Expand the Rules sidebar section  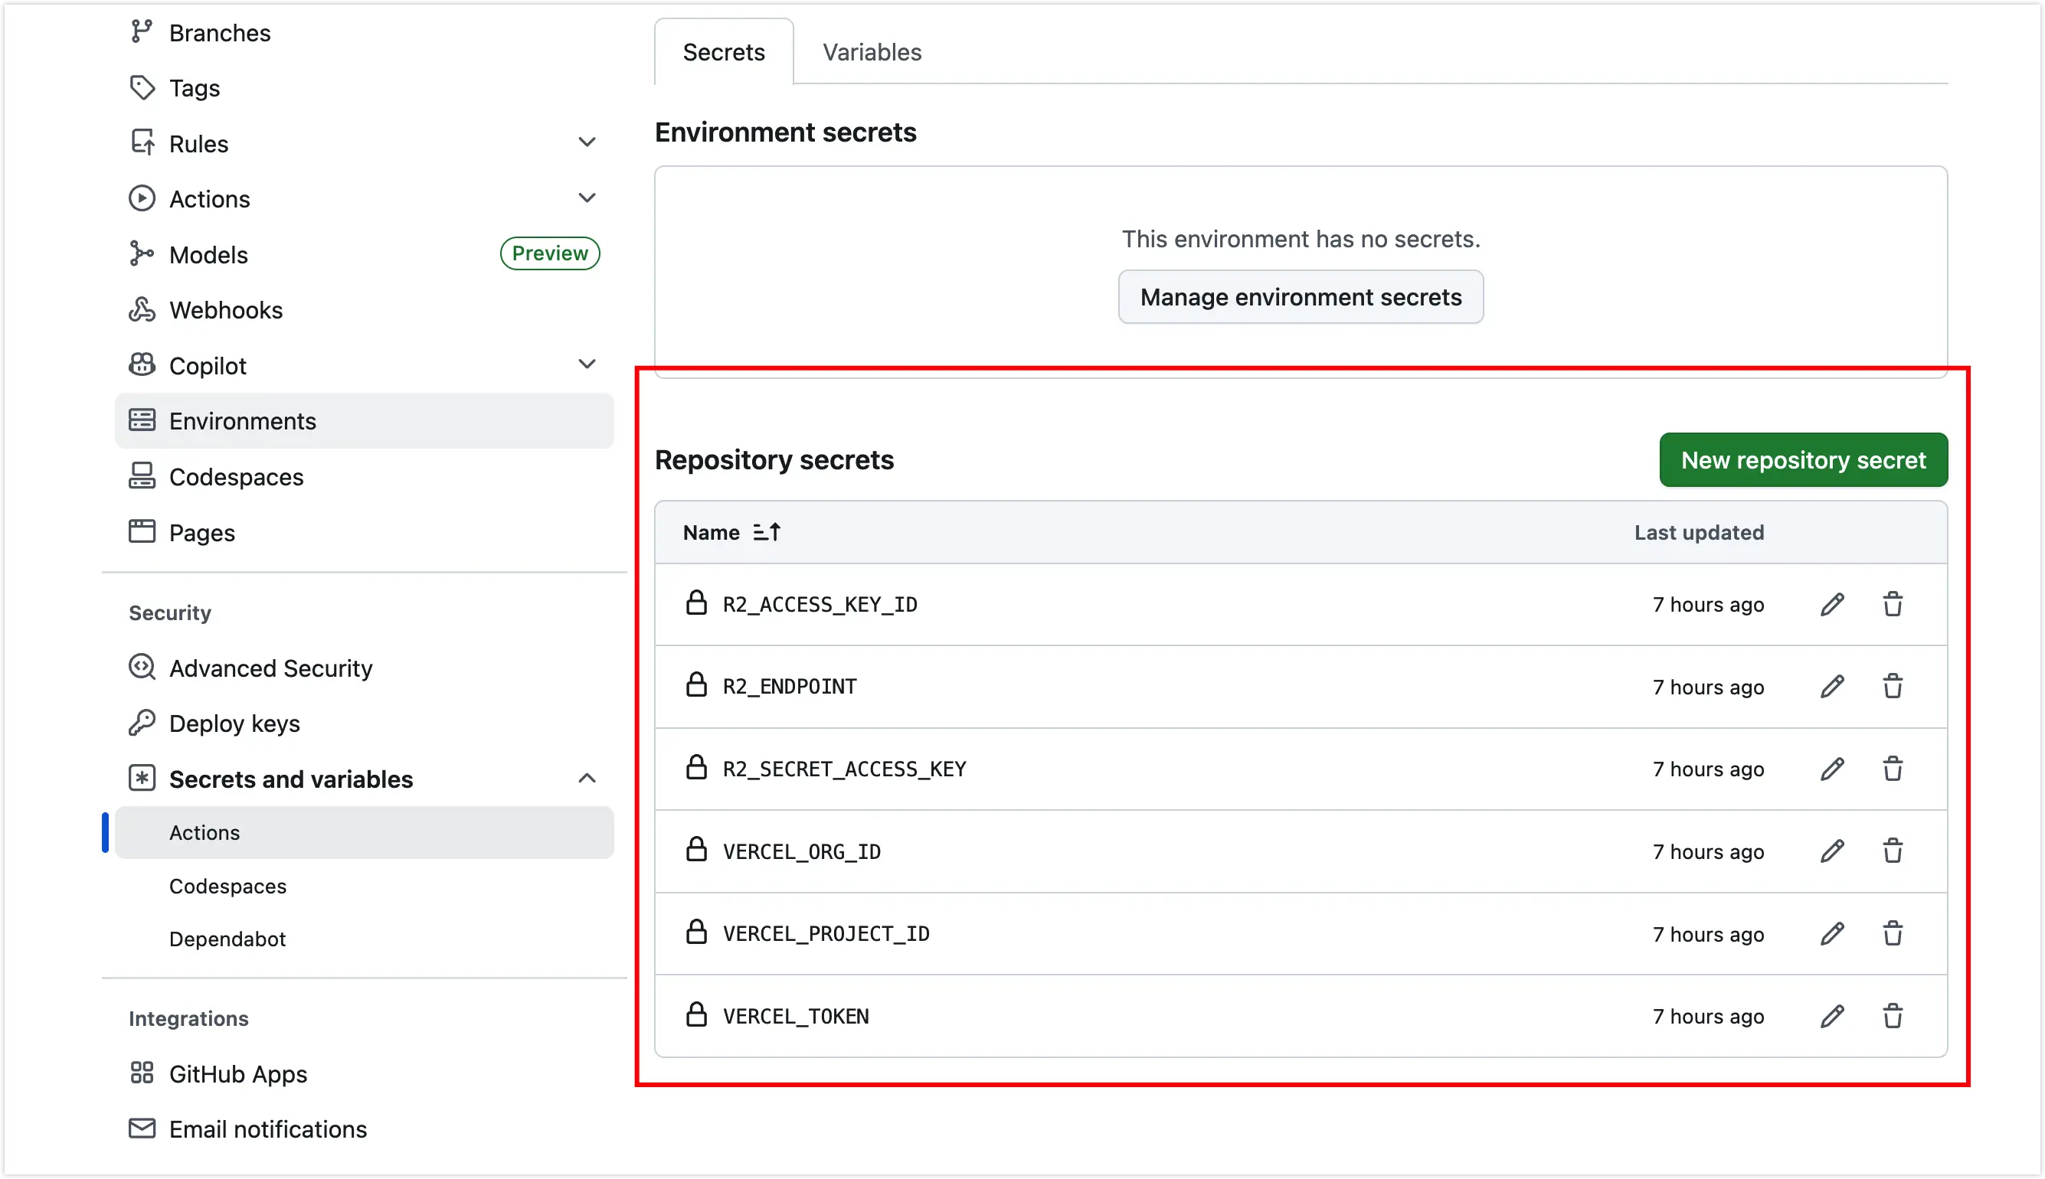587,143
